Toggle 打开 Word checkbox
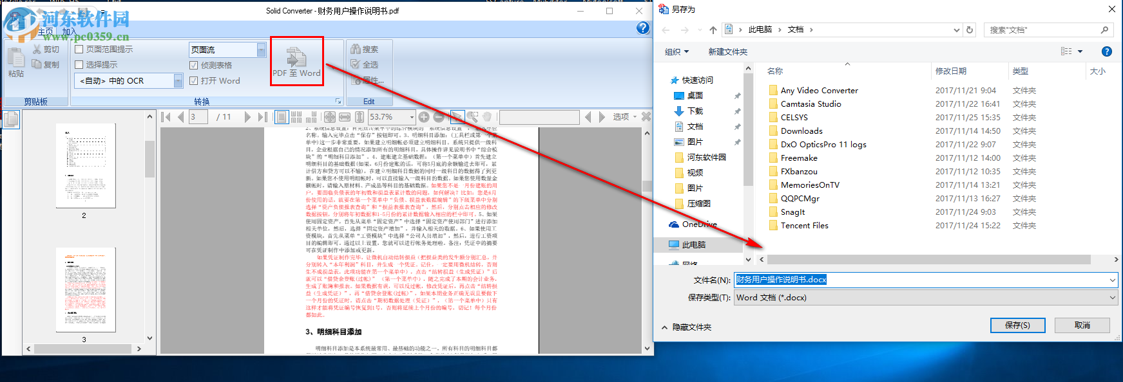This screenshot has width=1123, height=382. [193, 80]
